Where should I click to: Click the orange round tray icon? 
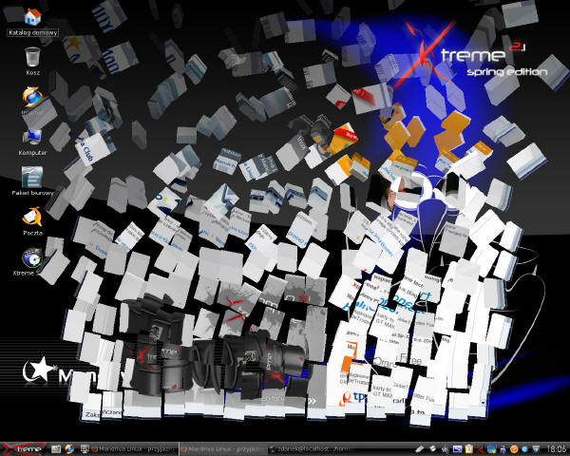click(514, 449)
